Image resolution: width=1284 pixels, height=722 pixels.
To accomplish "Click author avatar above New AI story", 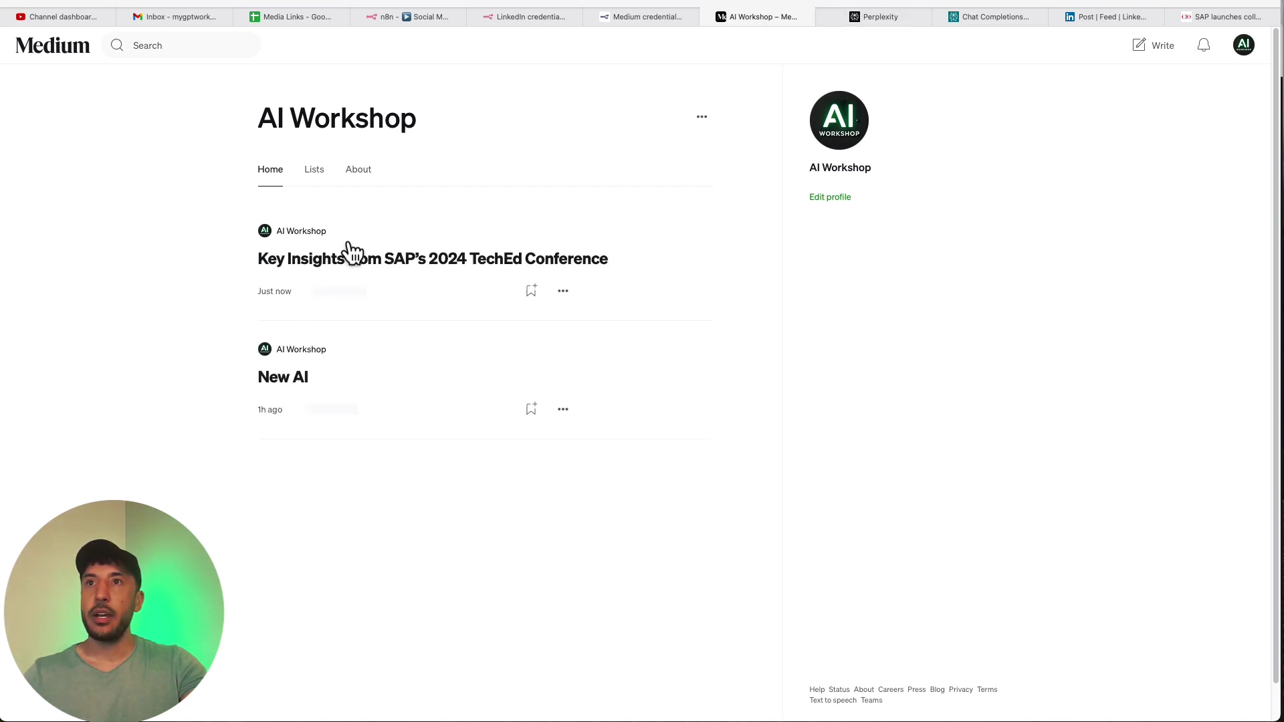I will point(265,349).
